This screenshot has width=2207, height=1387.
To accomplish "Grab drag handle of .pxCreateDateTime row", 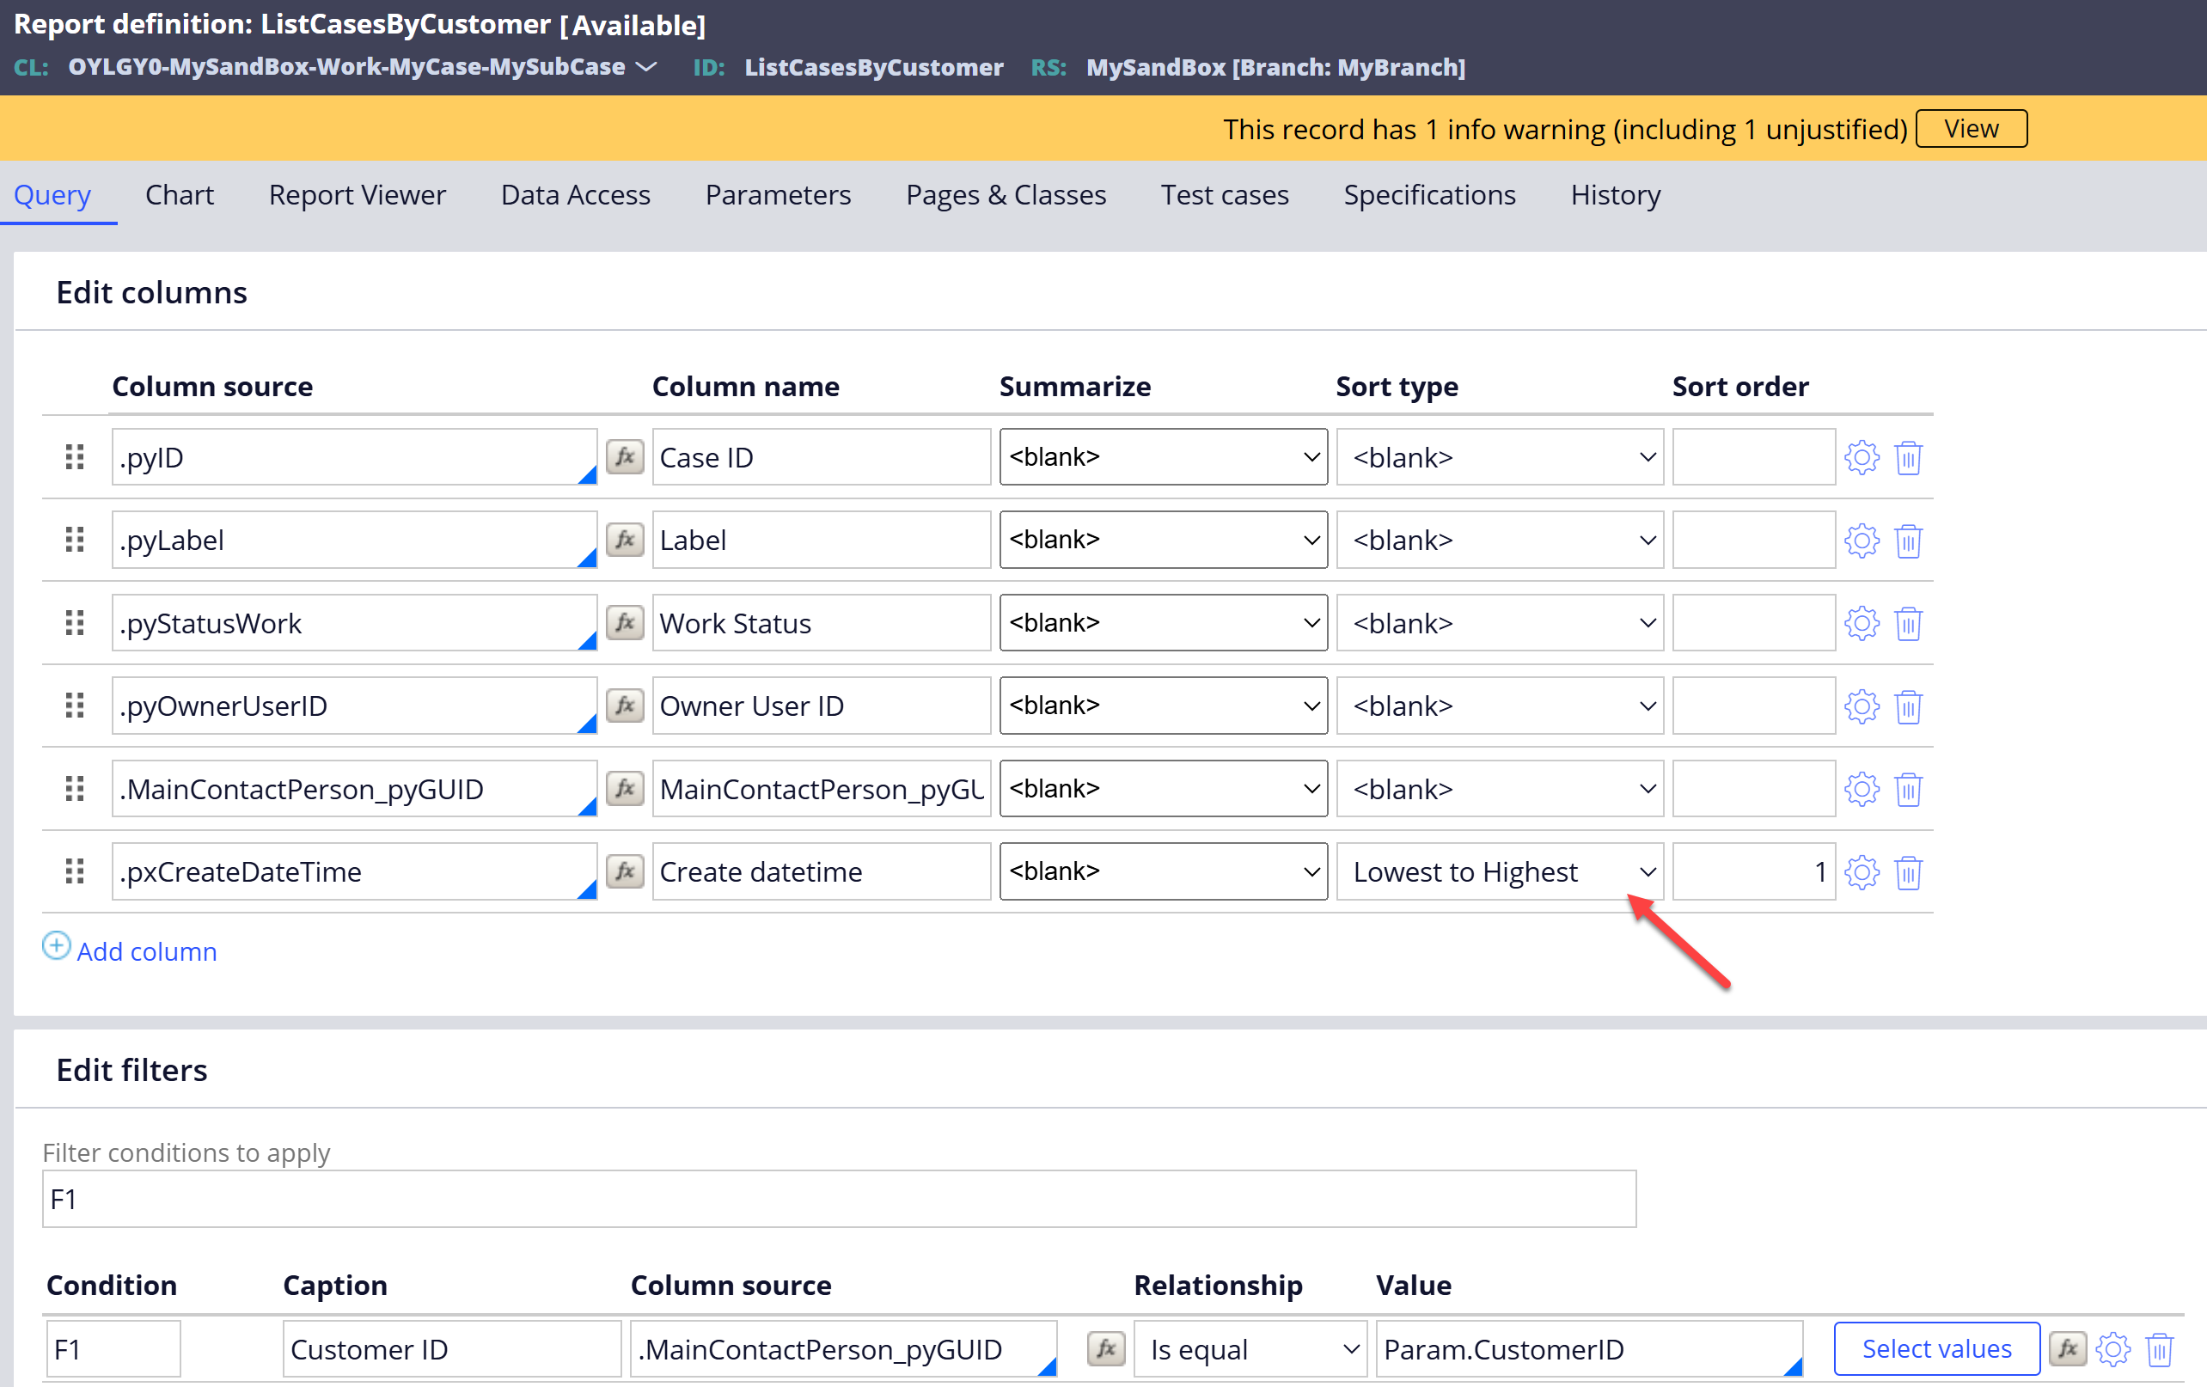I will pos(75,871).
